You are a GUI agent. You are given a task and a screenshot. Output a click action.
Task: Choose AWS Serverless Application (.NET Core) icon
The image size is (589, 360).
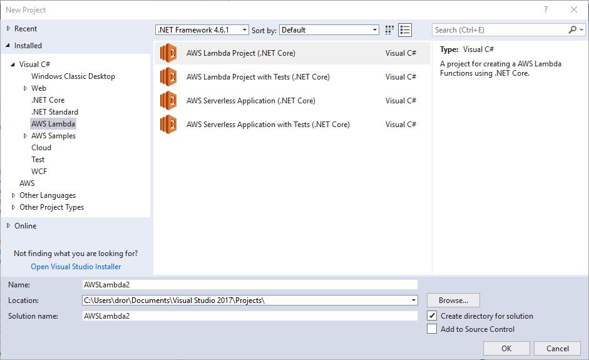point(168,101)
